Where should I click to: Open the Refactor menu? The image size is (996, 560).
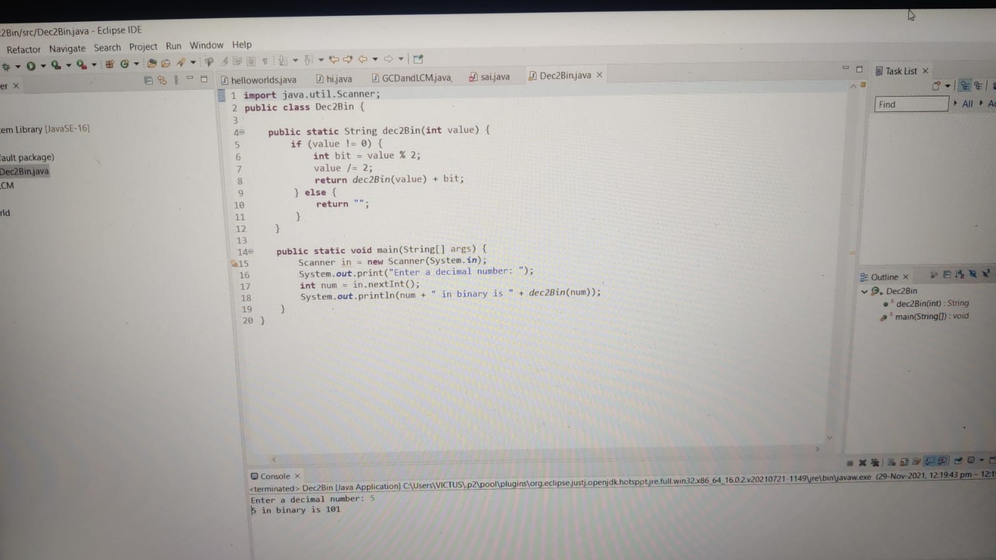tap(23, 50)
